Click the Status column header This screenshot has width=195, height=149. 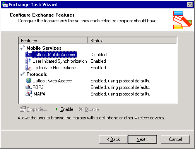(132, 40)
